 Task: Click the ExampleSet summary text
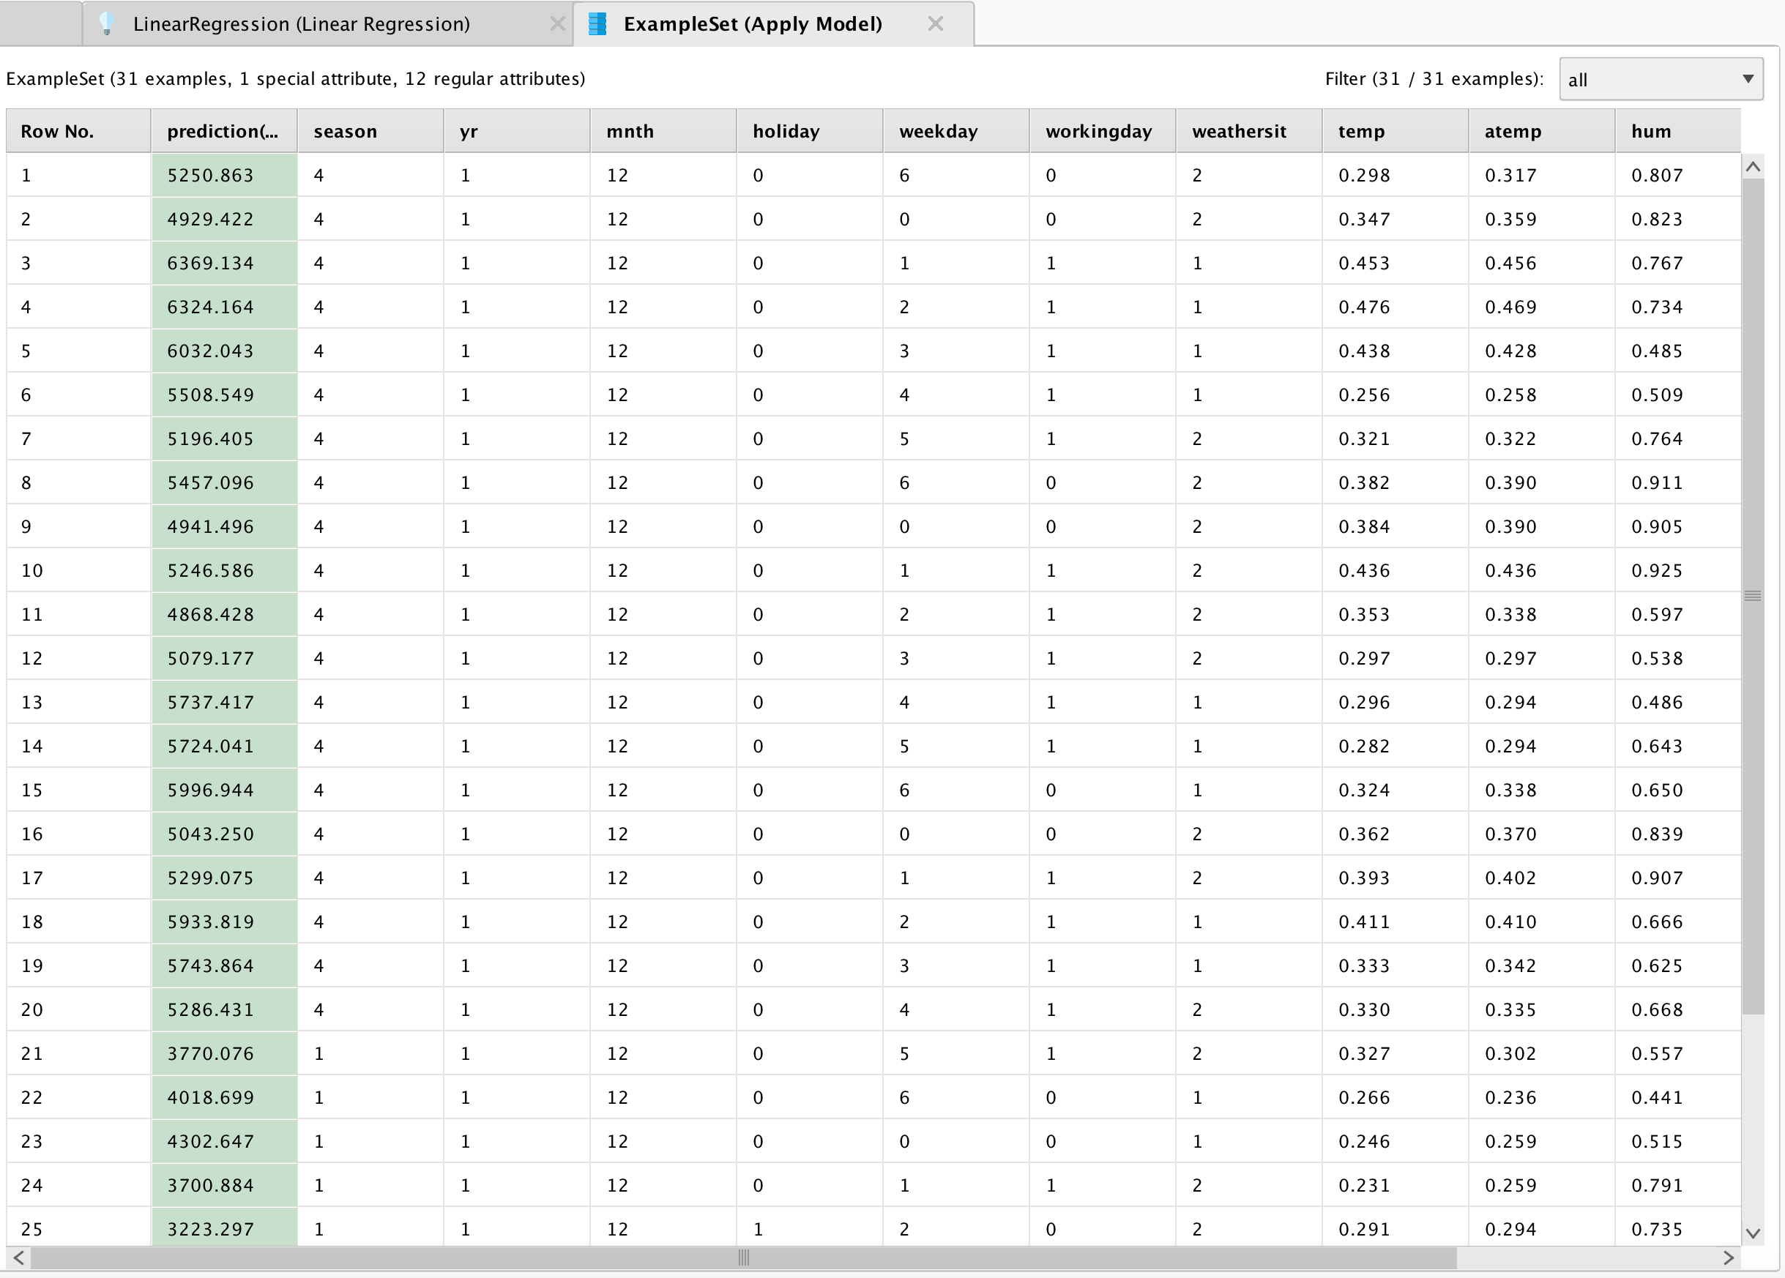pos(296,79)
